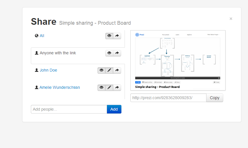
Task: Toggle view eye icon for Amelie Wunderschøn
Action: [102, 87]
